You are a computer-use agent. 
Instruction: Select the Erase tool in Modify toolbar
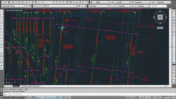tap(174, 11)
